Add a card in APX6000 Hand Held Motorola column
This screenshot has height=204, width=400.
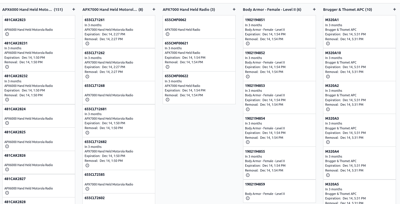[x=74, y=9]
